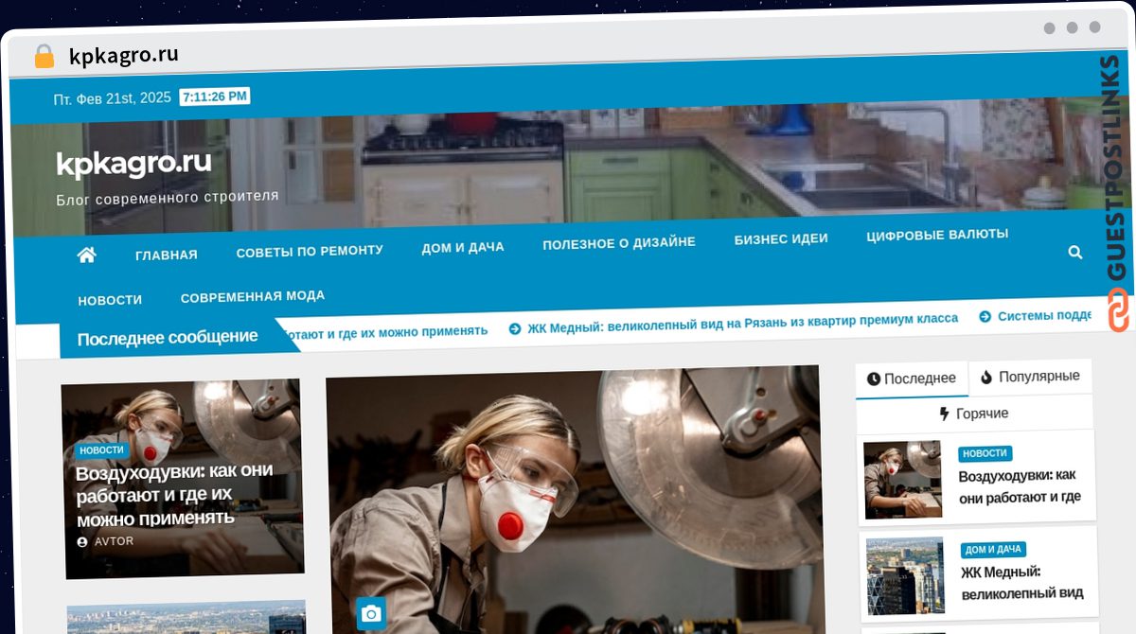Open sidebar Воздуходувки article title
1136x634 pixels.
1019,485
